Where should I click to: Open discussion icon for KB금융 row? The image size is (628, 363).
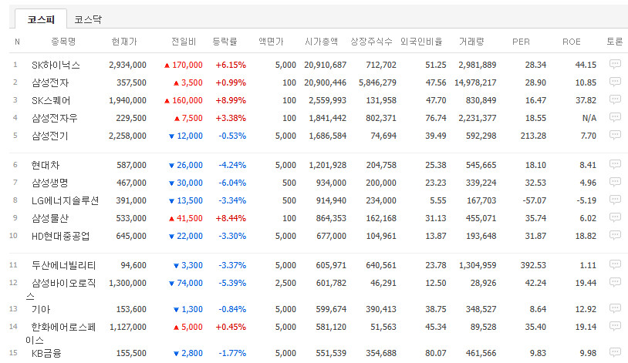[x=615, y=352]
